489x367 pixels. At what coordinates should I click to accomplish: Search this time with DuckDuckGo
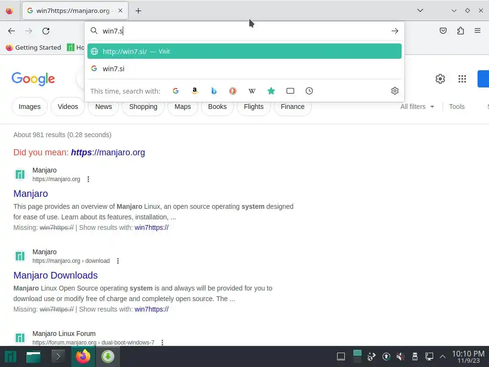233,91
